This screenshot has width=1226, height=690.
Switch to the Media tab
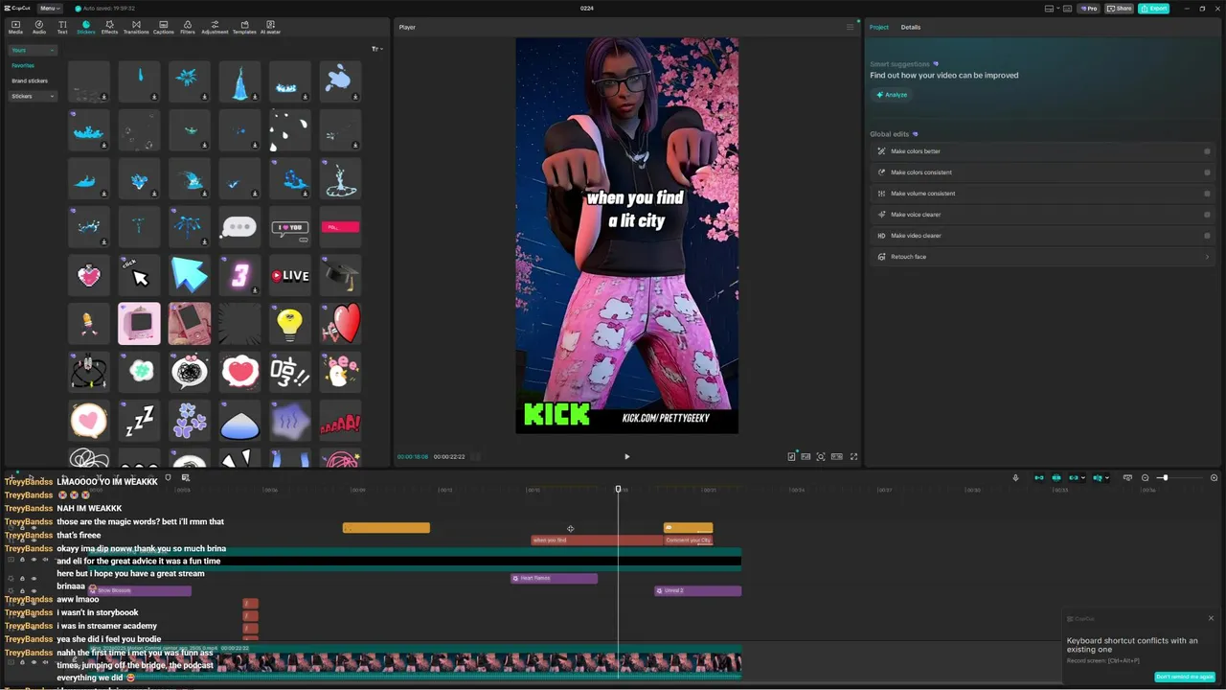[15, 27]
